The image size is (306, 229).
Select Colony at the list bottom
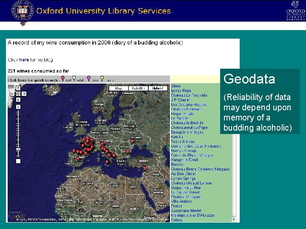tap(177, 220)
